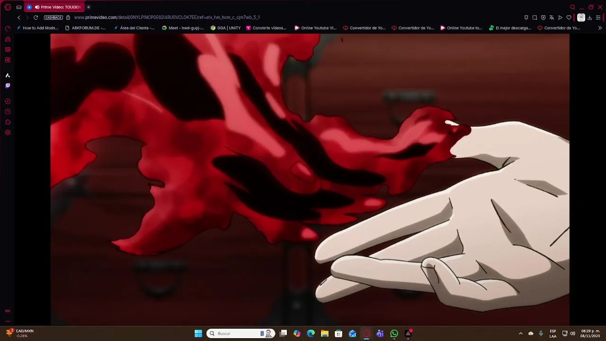Mute the Prime Video tab audio
This screenshot has width=606, height=341.
click(37, 7)
